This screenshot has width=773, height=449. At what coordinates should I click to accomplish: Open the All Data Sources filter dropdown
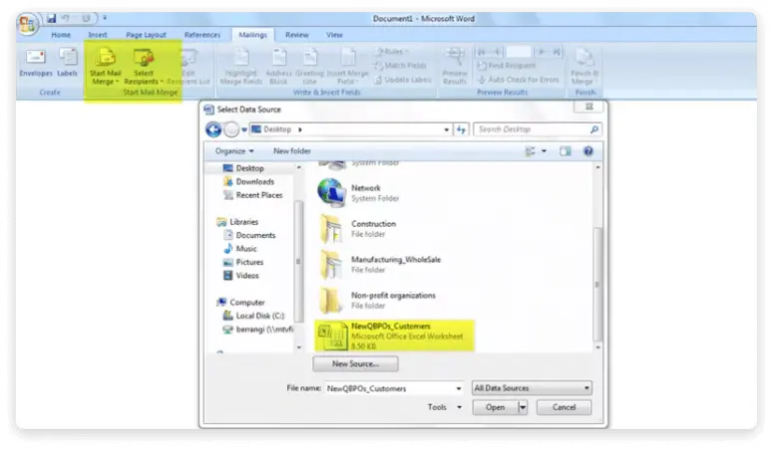(x=532, y=388)
